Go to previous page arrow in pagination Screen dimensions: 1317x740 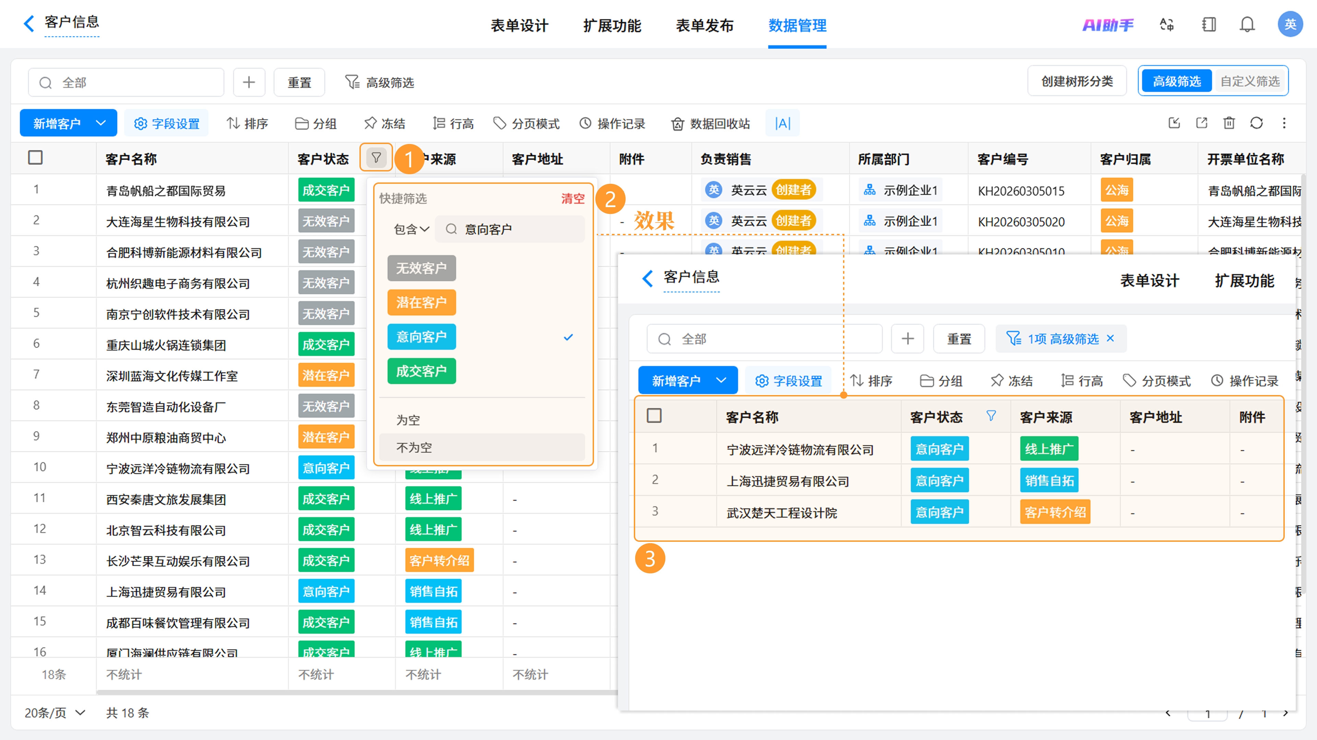tap(1168, 713)
